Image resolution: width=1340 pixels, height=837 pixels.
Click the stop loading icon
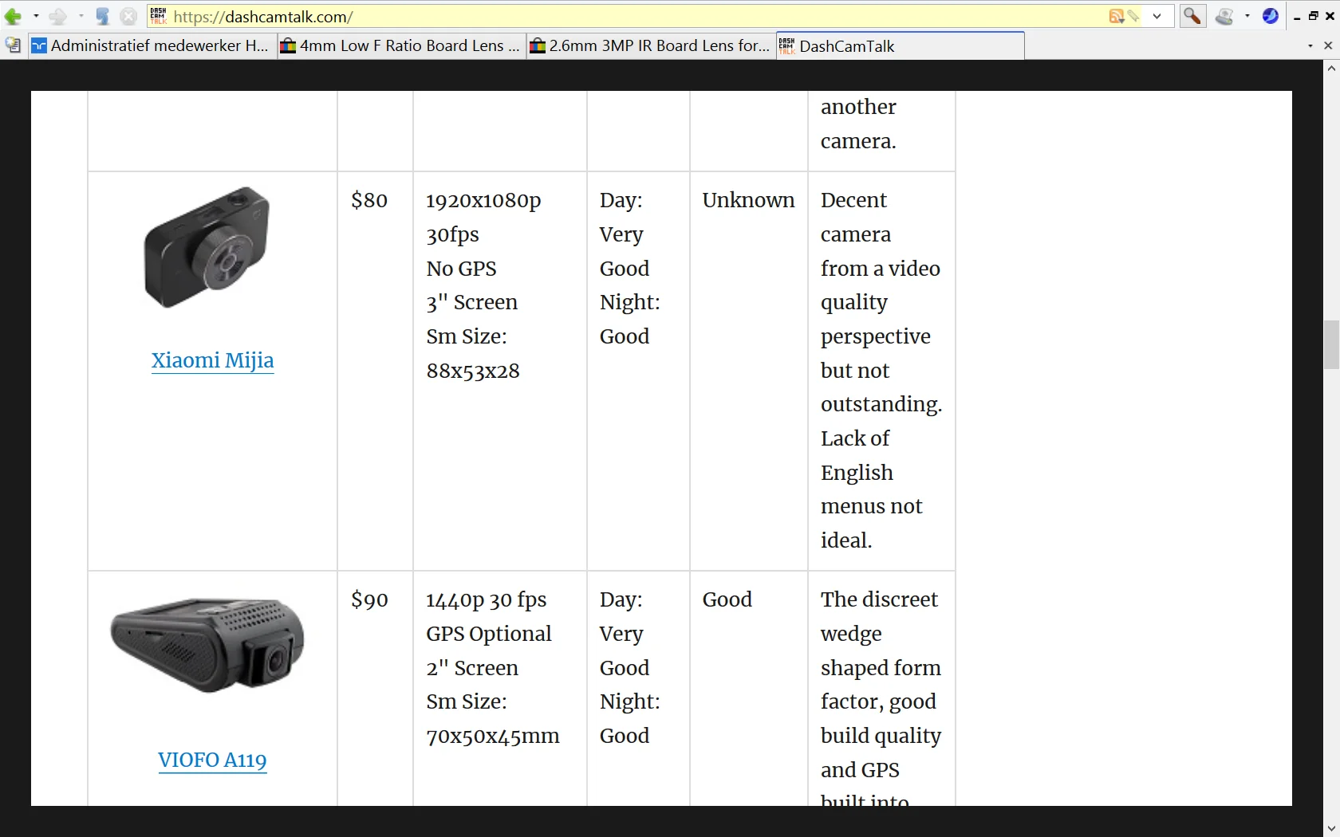(x=128, y=16)
